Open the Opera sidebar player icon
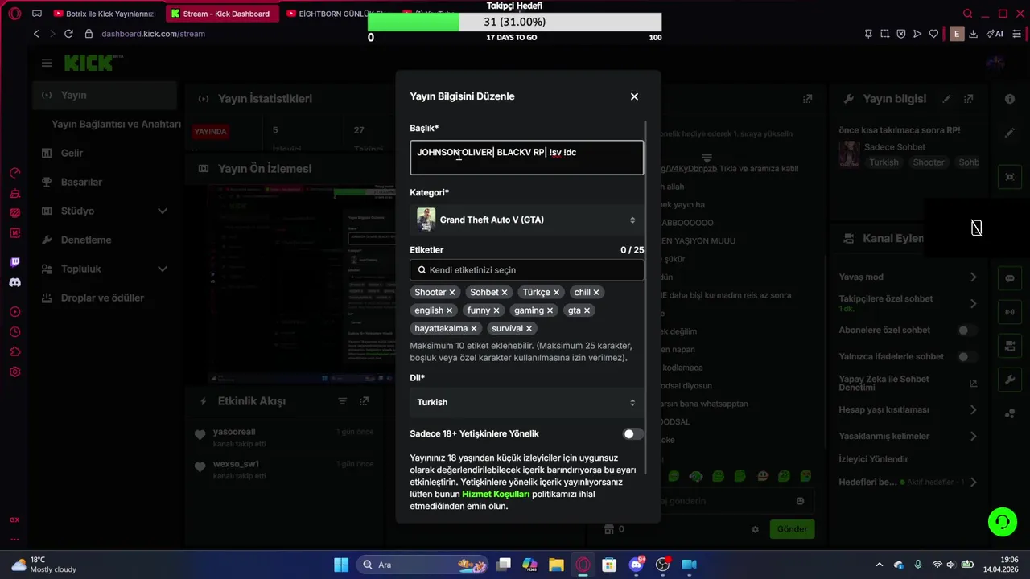This screenshot has height=579, width=1030. point(14,311)
